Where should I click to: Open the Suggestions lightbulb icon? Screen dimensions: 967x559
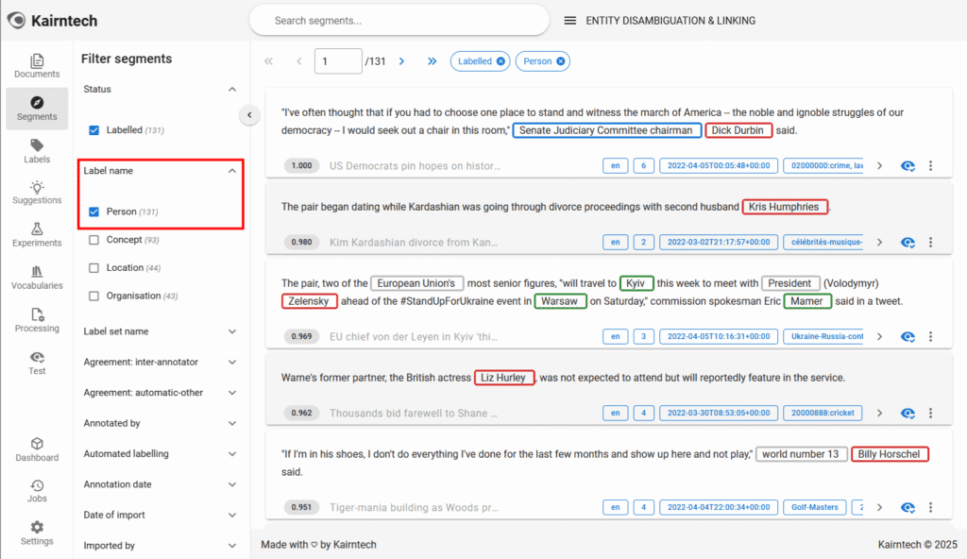pos(37,193)
